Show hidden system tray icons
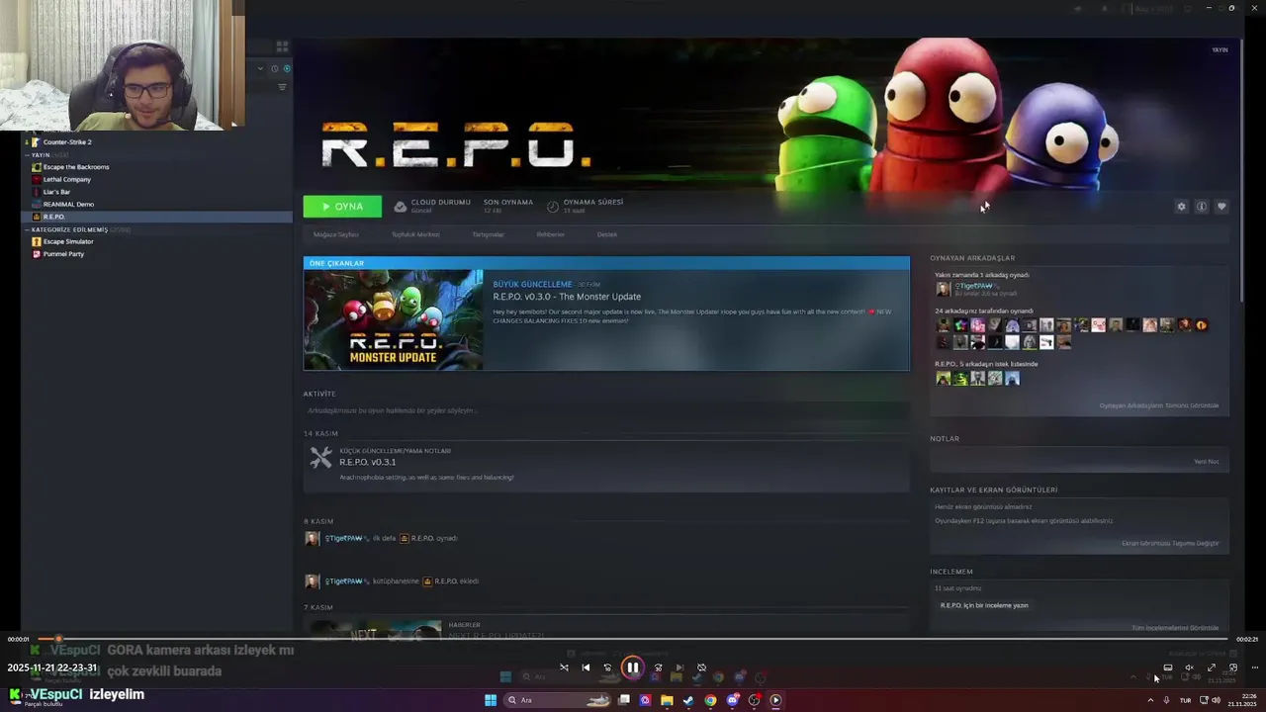Viewport: 1266px width, 712px height. [x=1150, y=700]
